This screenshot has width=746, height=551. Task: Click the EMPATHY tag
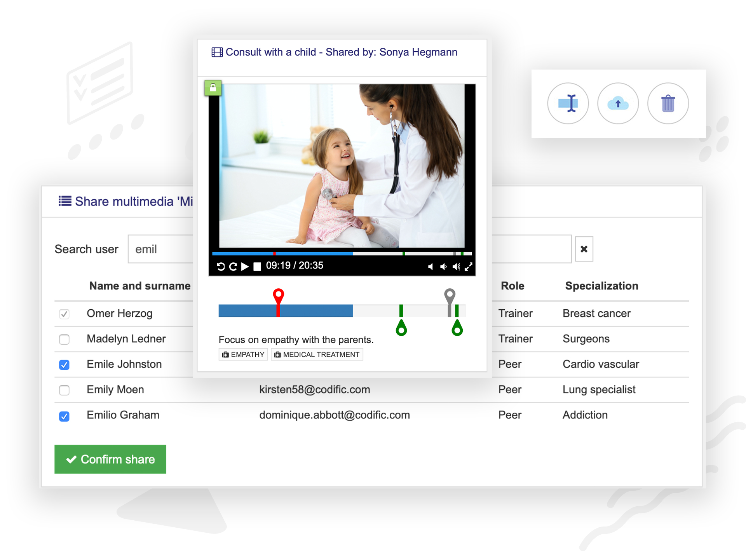pos(243,354)
